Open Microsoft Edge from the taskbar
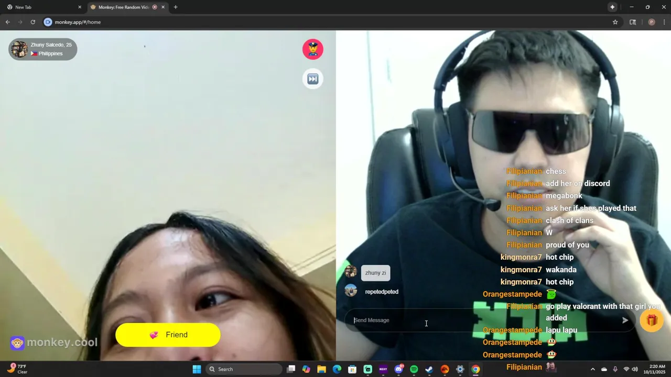The image size is (671, 377). (337, 369)
